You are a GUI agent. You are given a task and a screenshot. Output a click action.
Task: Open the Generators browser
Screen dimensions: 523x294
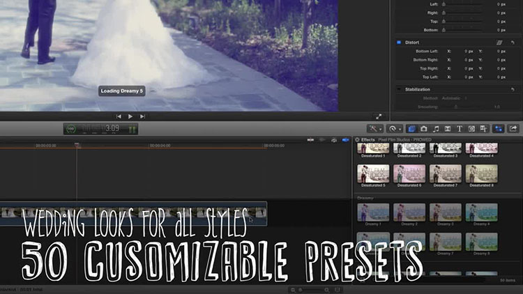tap(471, 129)
